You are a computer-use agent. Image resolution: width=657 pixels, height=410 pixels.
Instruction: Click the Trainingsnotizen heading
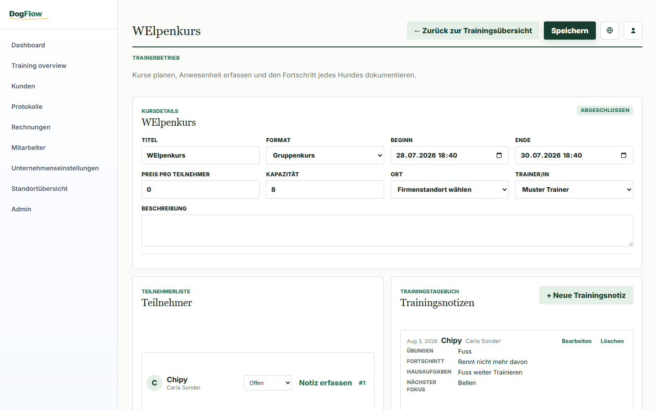tap(437, 303)
